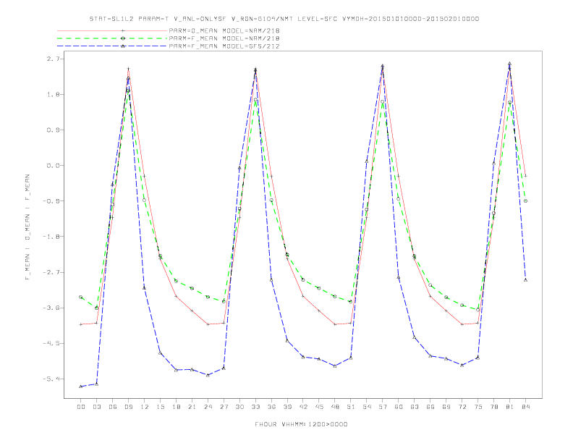This screenshot has height=443, width=573.
Task: Click the vertical y-axis title F_MEAN | O_MEAN | F_MEAN
Action: tap(27, 227)
